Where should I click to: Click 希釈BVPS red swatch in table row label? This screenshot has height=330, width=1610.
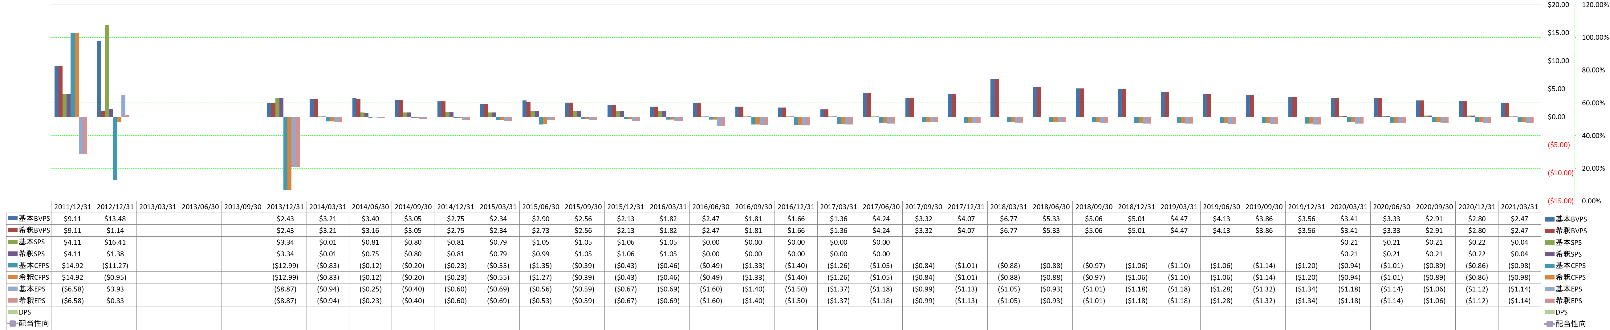click(x=12, y=230)
